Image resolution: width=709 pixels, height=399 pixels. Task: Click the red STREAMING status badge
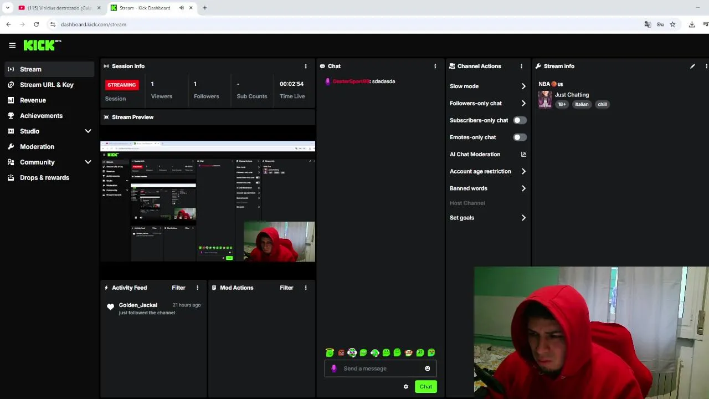121,85
